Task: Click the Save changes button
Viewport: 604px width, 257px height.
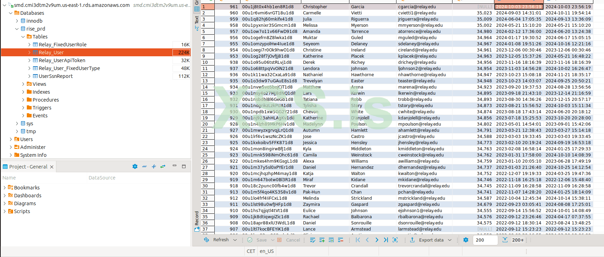Action: (x=257, y=240)
